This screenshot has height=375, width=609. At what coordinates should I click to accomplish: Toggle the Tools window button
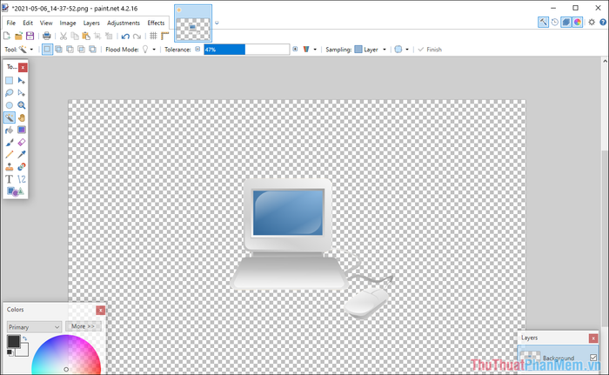pos(543,22)
